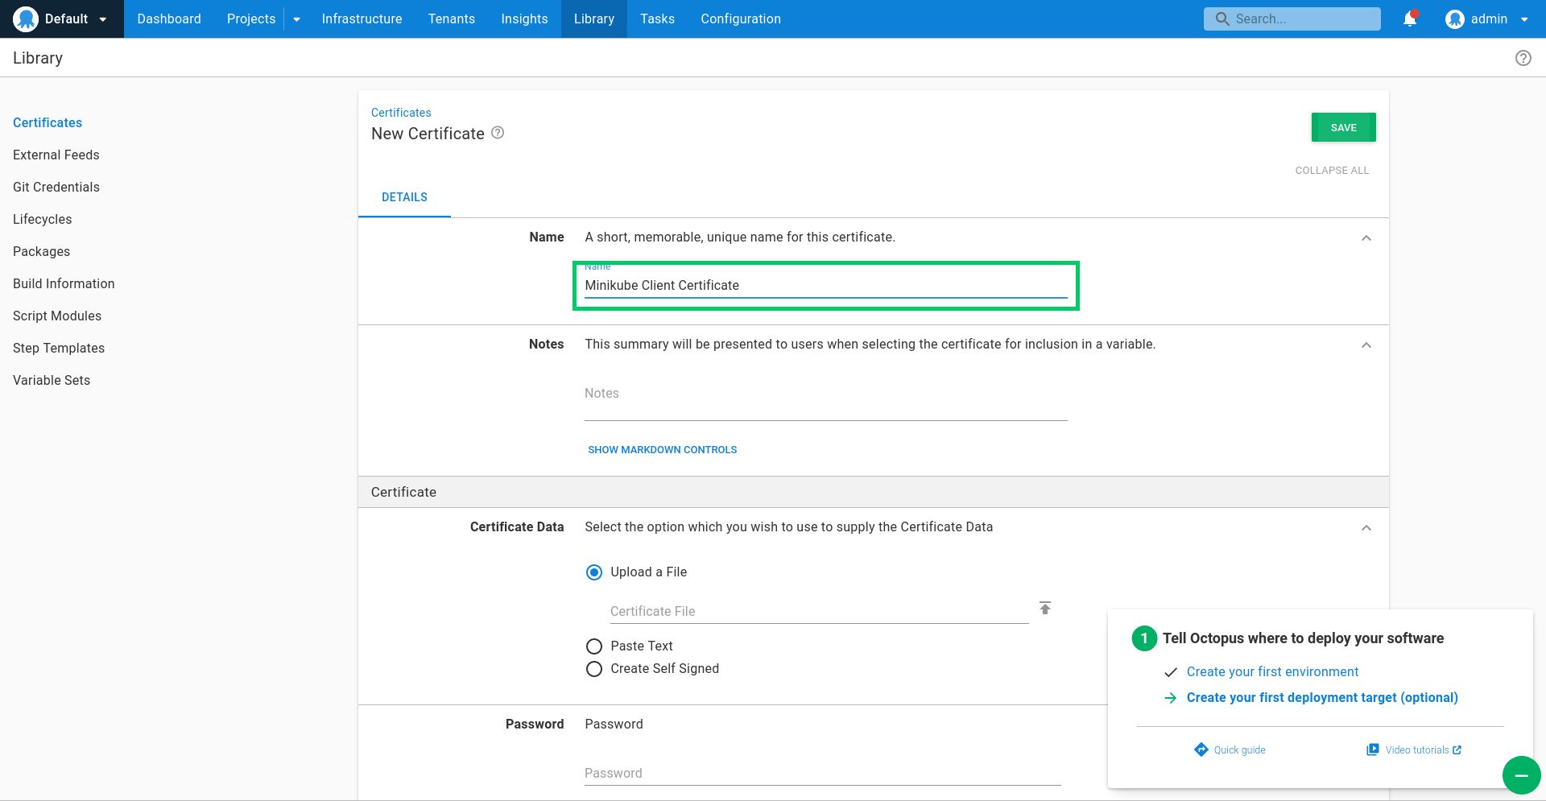Open the notifications bell
The height and width of the screenshot is (801, 1546).
1410,19
